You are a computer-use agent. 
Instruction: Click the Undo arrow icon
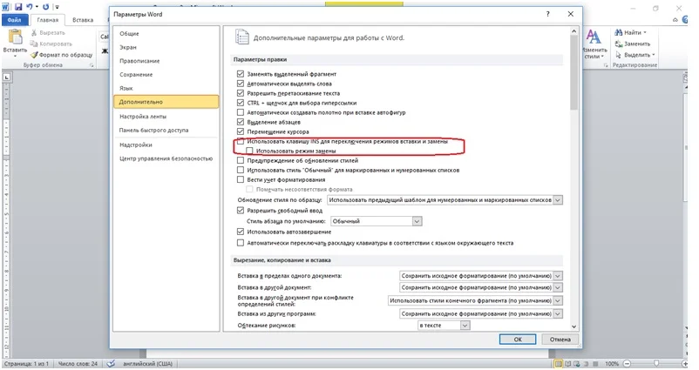click(x=32, y=6)
